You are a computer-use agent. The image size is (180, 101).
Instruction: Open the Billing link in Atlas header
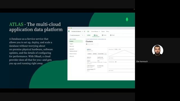pyautogui.click(x=107, y=31)
